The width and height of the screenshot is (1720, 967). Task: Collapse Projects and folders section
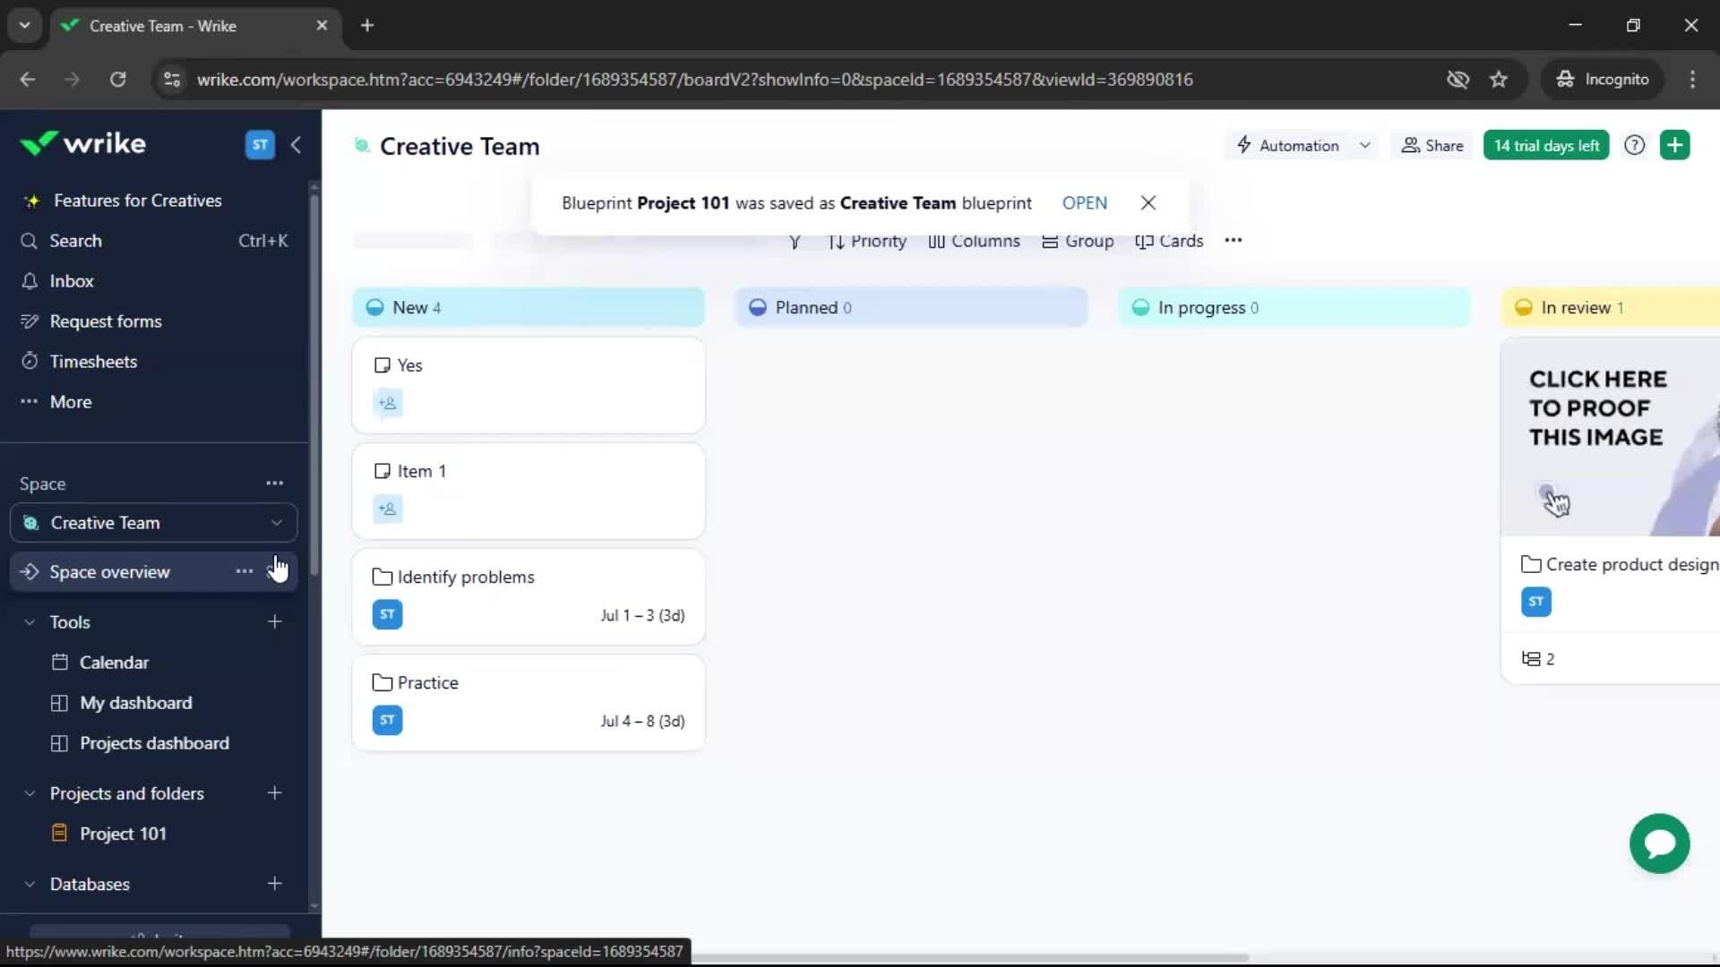[30, 793]
